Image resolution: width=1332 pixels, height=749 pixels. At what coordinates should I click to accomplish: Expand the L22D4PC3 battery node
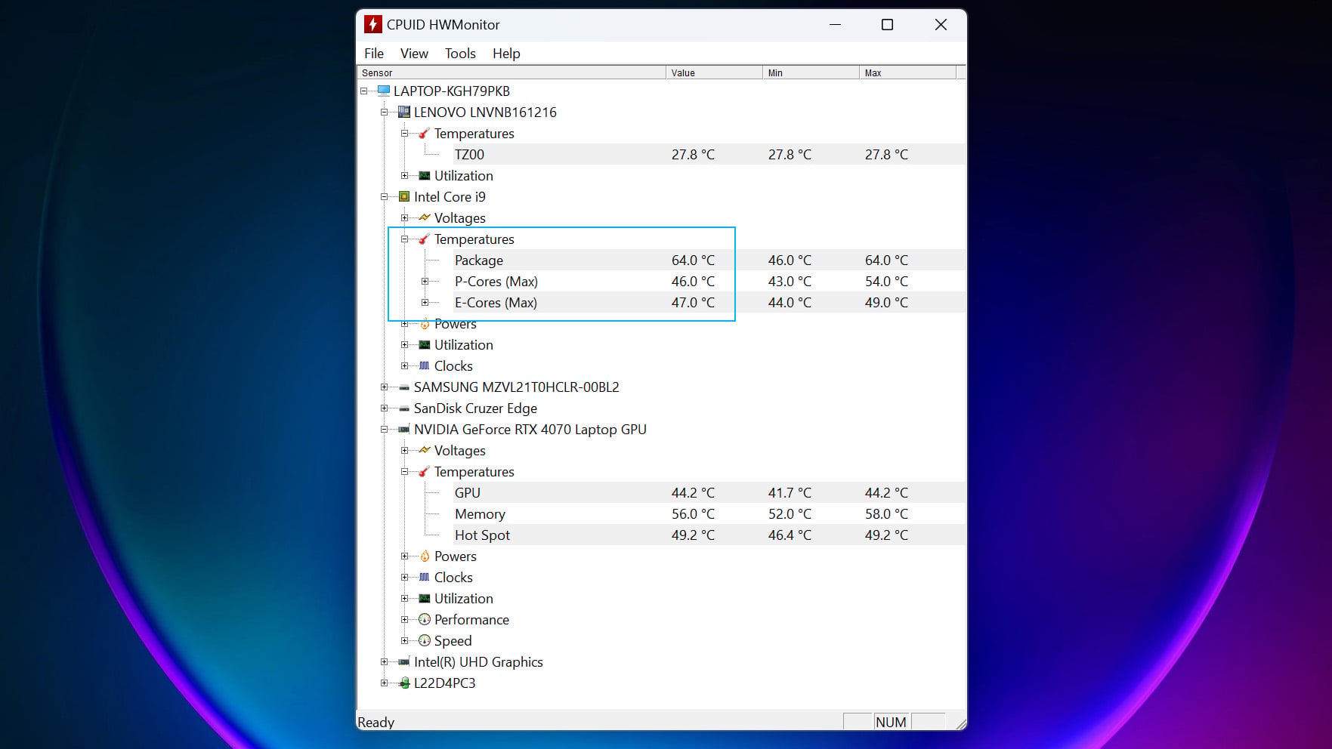pos(384,683)
